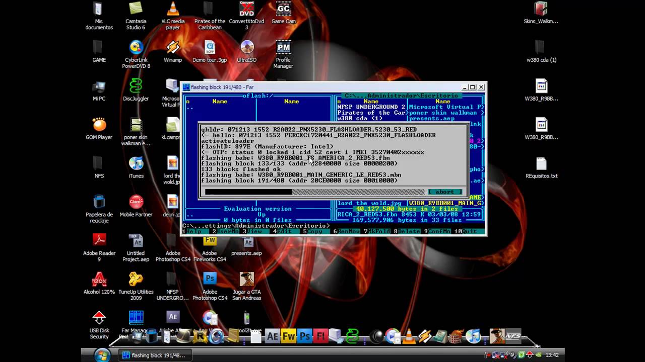Viewport: 645px width, 362px height.
Task: Click the '..' parent entry in oflash panel
Action: (189, 107)
